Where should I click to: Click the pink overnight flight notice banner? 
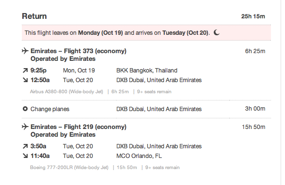click(146, 33)
